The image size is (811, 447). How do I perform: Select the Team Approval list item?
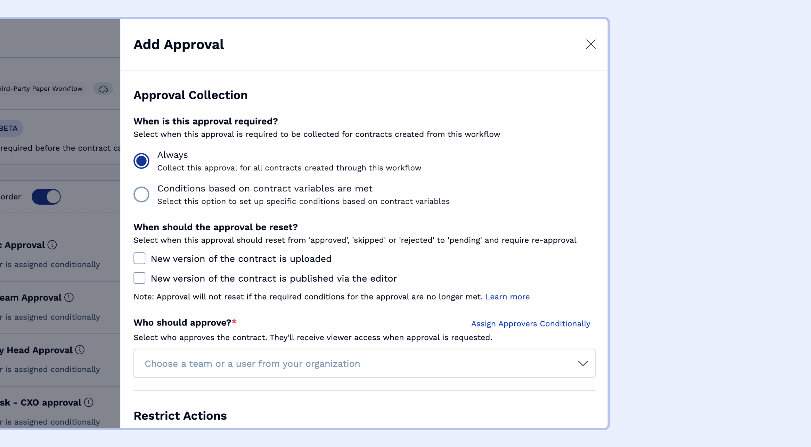click(32, 297)
